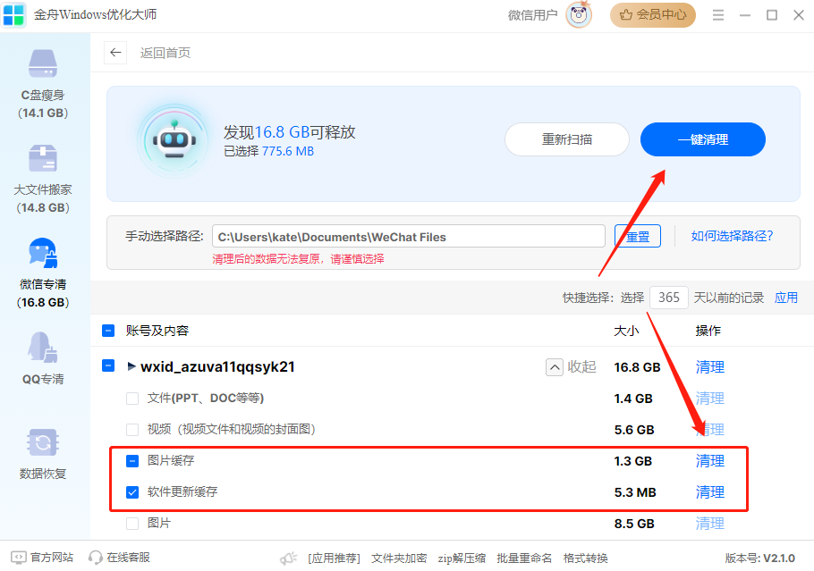
Task: Open 会员中心 membership center
Action: tap(652, 14)
